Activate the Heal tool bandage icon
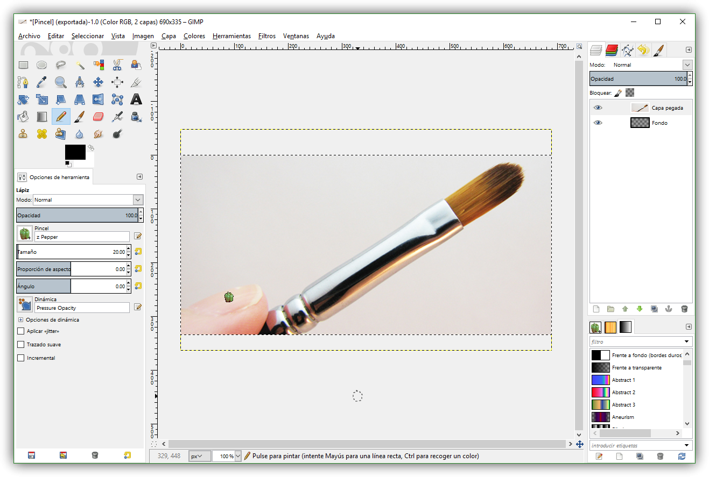 click(42, 133)
